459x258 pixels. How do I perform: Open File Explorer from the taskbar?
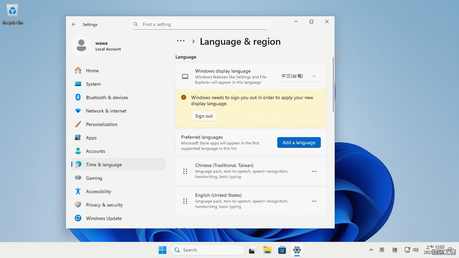(x=267, y=250)
